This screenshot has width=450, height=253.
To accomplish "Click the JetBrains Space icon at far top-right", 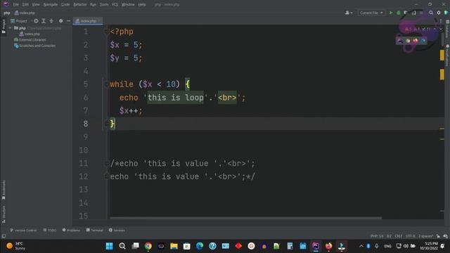I will (x=446, y=13).
